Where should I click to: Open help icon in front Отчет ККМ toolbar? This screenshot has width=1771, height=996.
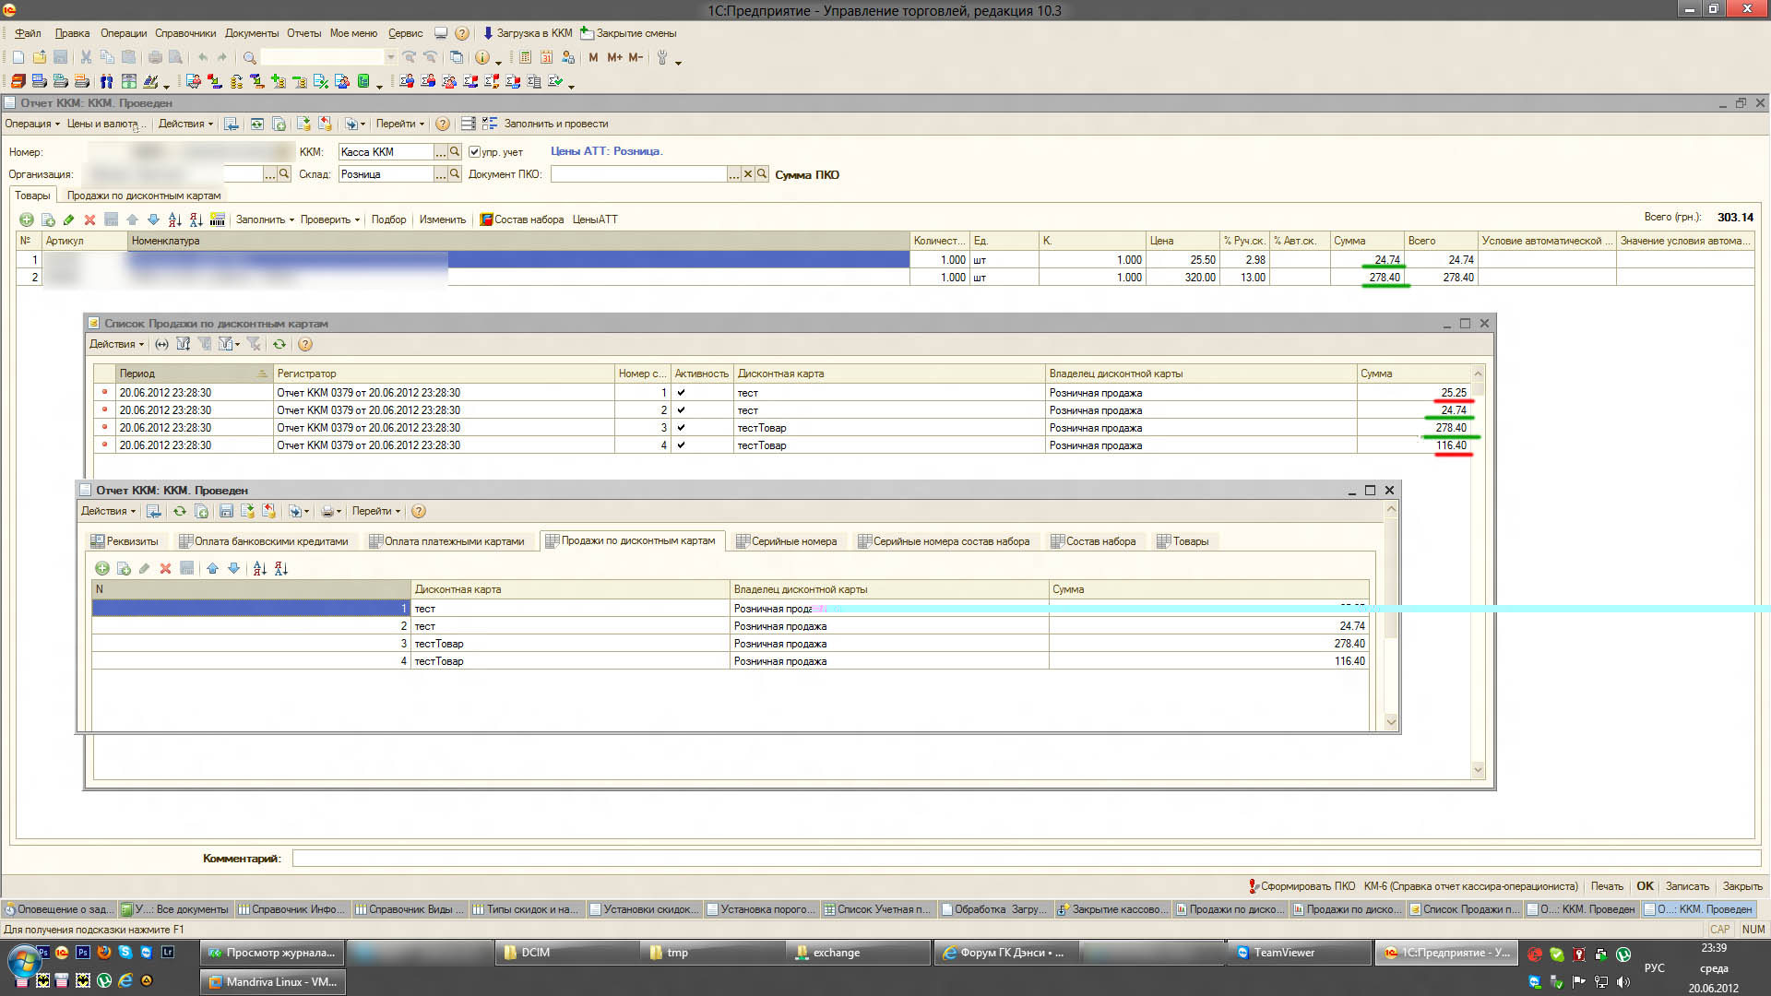click(x=419, y=511)
